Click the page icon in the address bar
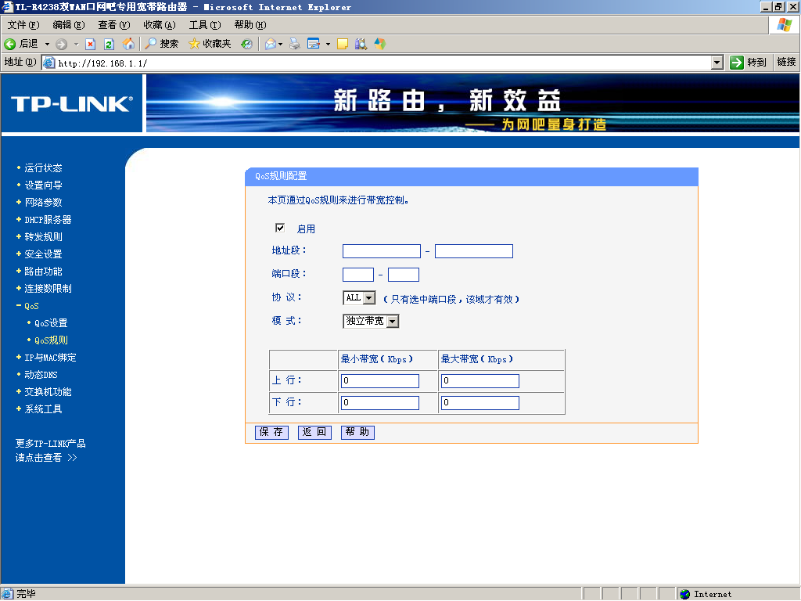The width and height of the screenshot is (801, 601). 48,63
